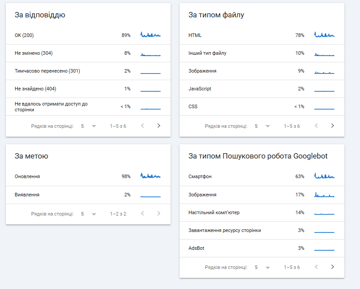Image resolution: width=360 pixels, height=289 pixels.
Task: Previous page arrow in За метою card
Action: coord(143,214)
